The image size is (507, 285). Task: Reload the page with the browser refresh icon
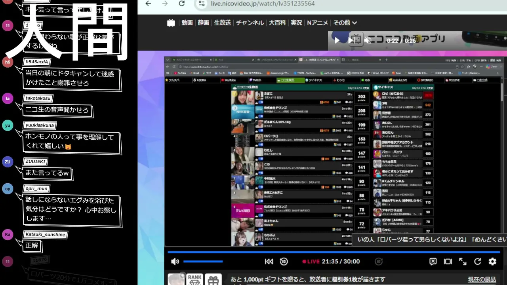[182, 4]
